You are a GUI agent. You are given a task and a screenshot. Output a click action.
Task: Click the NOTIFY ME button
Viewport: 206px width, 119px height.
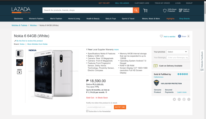click(120, 107)
